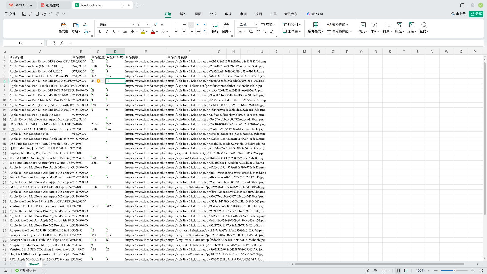Toggle italic formatting
The image size is (487, 274).
(107, 32)
